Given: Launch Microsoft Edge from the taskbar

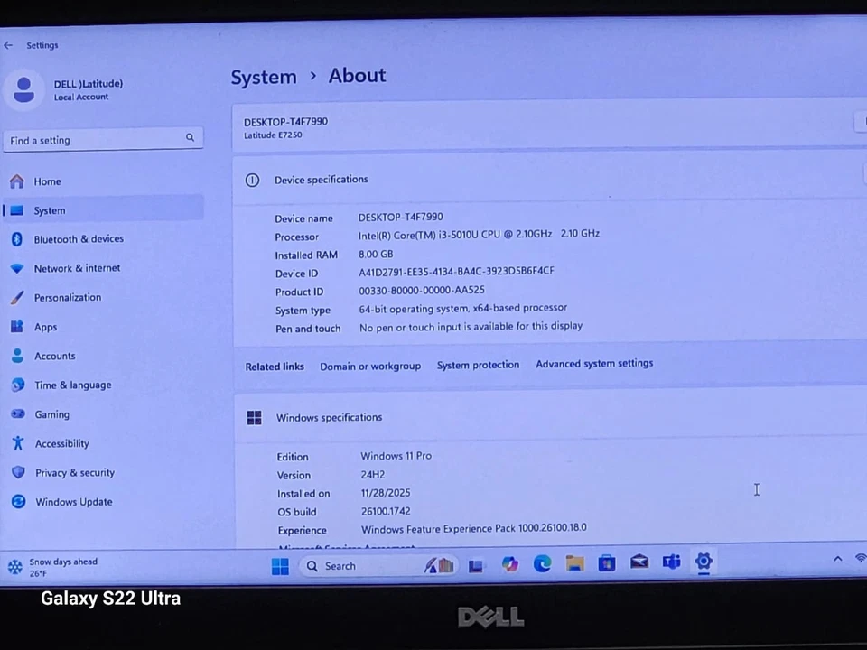Looking at the screenshot, I should point(542,564).
